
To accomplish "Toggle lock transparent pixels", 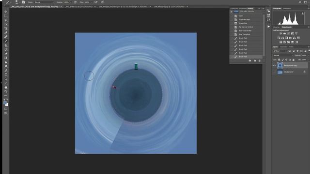I will pyautogui.click(x=279, y=60).
